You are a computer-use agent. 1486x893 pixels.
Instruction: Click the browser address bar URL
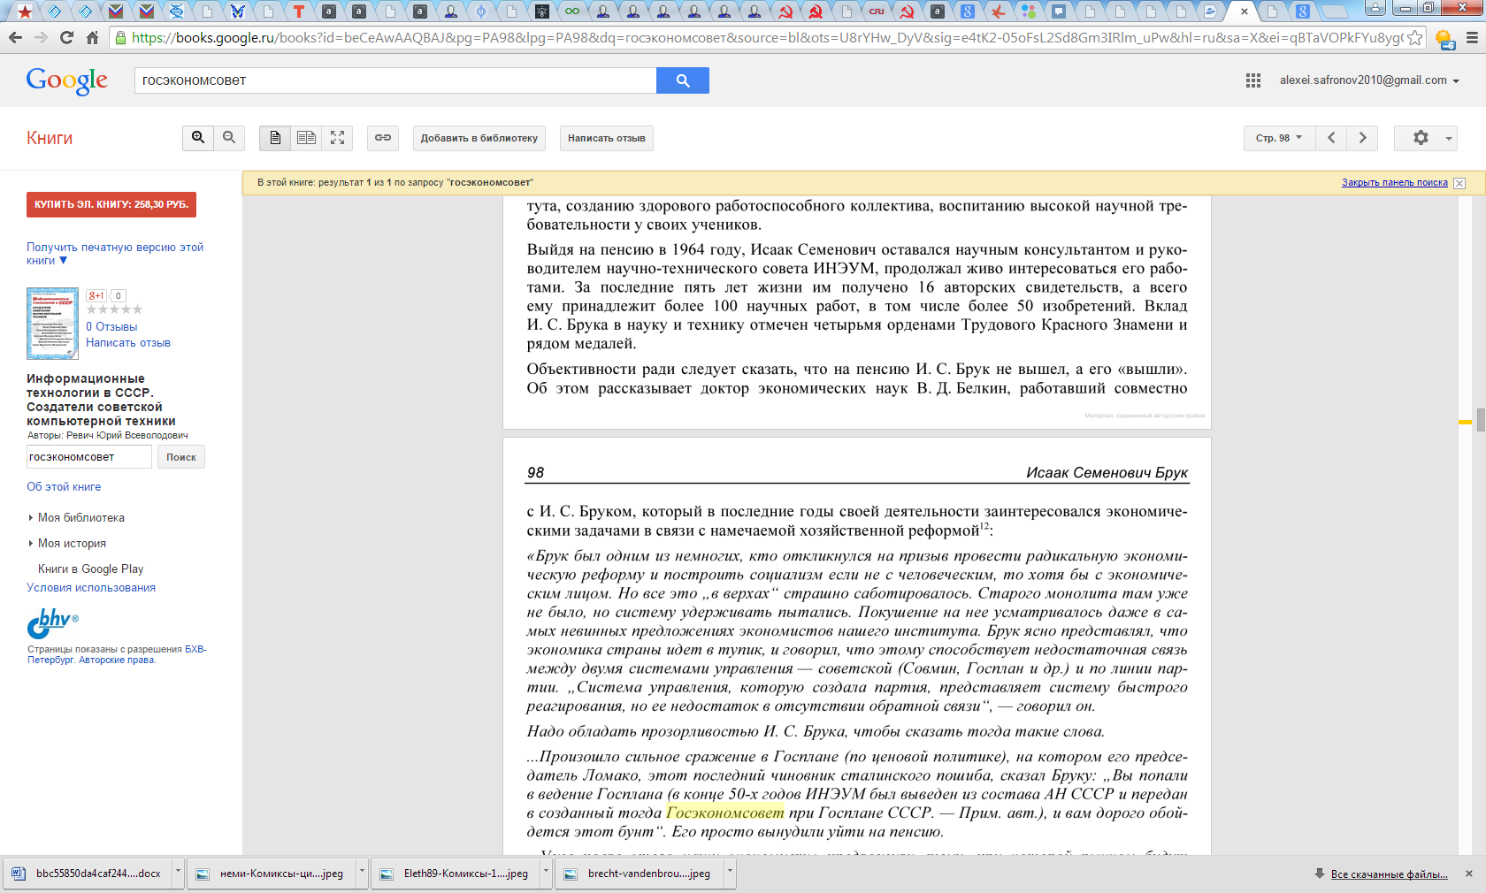[766, 37]
